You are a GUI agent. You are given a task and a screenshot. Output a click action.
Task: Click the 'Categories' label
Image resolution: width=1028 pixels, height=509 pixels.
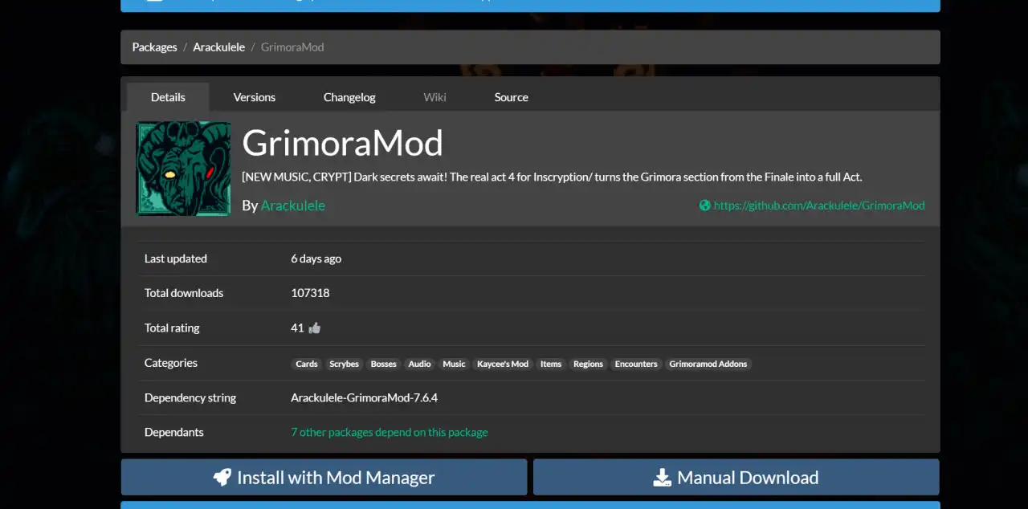pyautogui.click(x=171, y=363)
